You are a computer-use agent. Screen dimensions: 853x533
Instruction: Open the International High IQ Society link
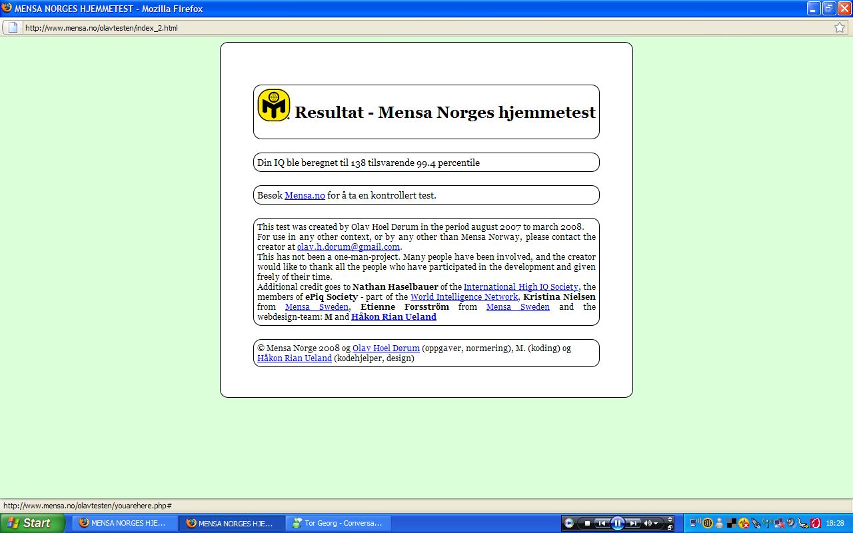tap(521, 286)
